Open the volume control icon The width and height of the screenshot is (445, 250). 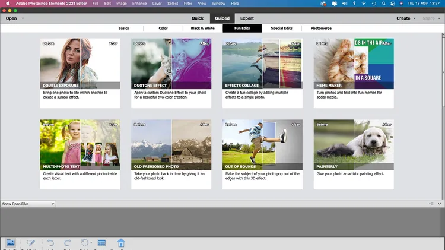pyautogui.click(x=345, y=4)
